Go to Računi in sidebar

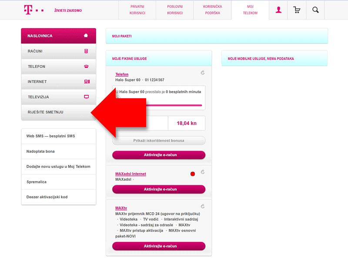59,51
